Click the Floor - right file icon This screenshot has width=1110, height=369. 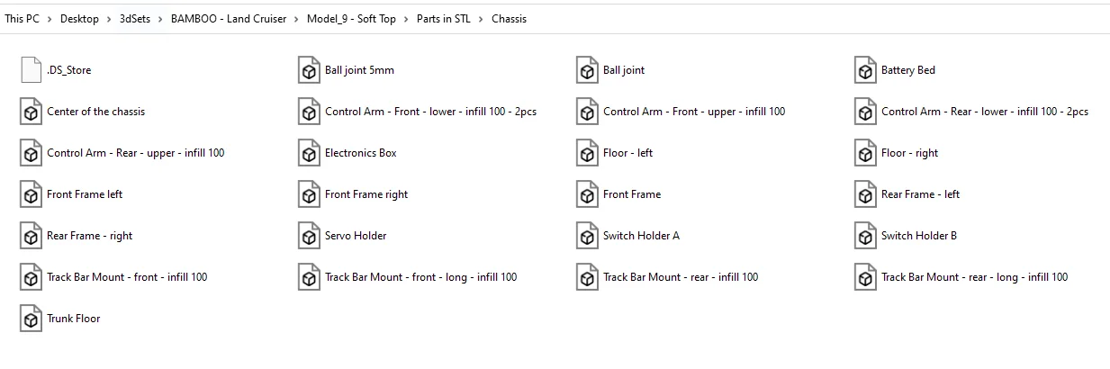point(865,153)
